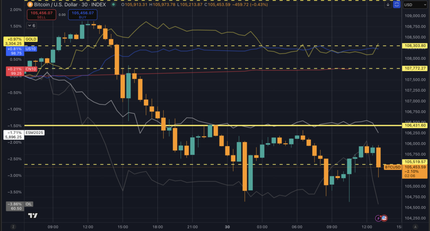The width and height of the screenshot is (430, 231).
Task: Expand the collapsed indicators legend showing 6
Action: click(x=31, y=26)
